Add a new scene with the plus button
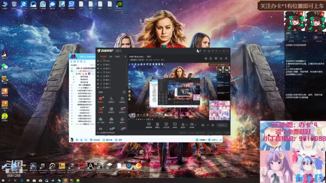 tap(125, 57)
